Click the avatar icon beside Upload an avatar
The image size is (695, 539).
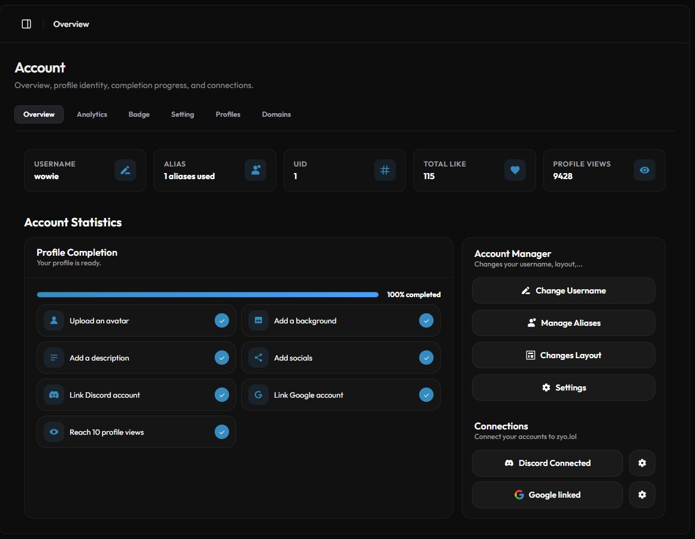click(54, 320)
